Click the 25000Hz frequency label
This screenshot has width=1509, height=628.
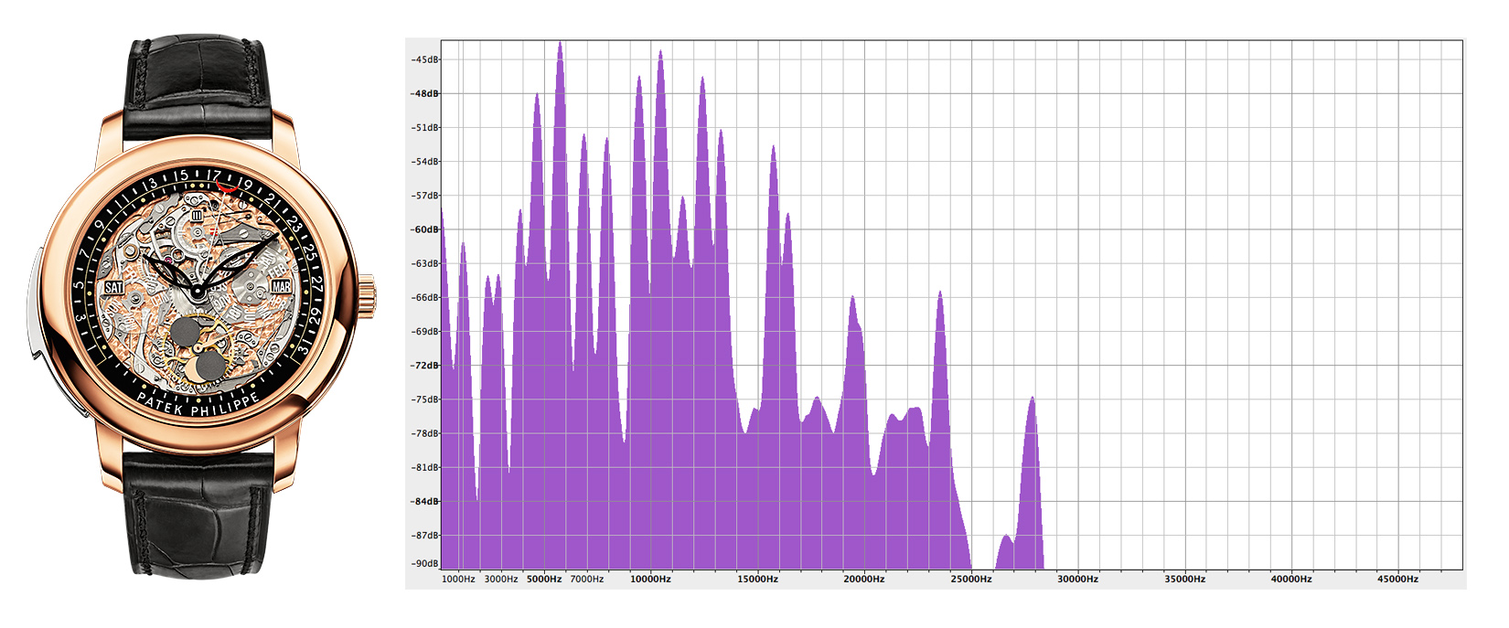tap(971, 579)
